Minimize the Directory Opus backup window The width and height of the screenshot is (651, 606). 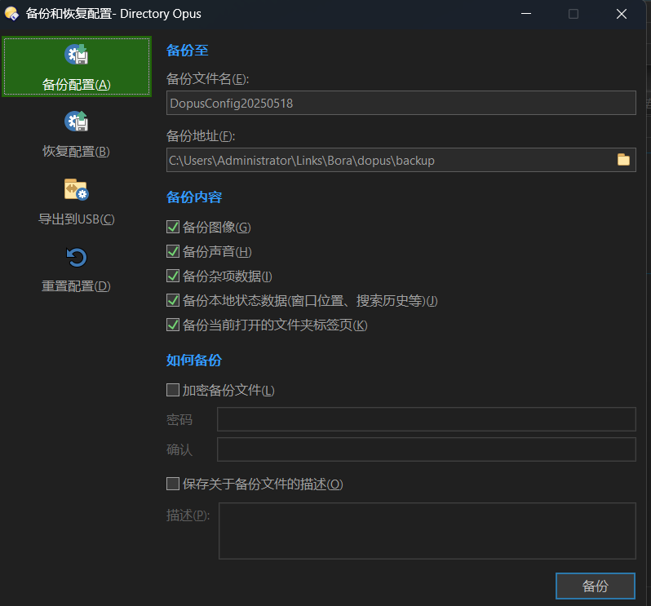click(x=526, y=14)
